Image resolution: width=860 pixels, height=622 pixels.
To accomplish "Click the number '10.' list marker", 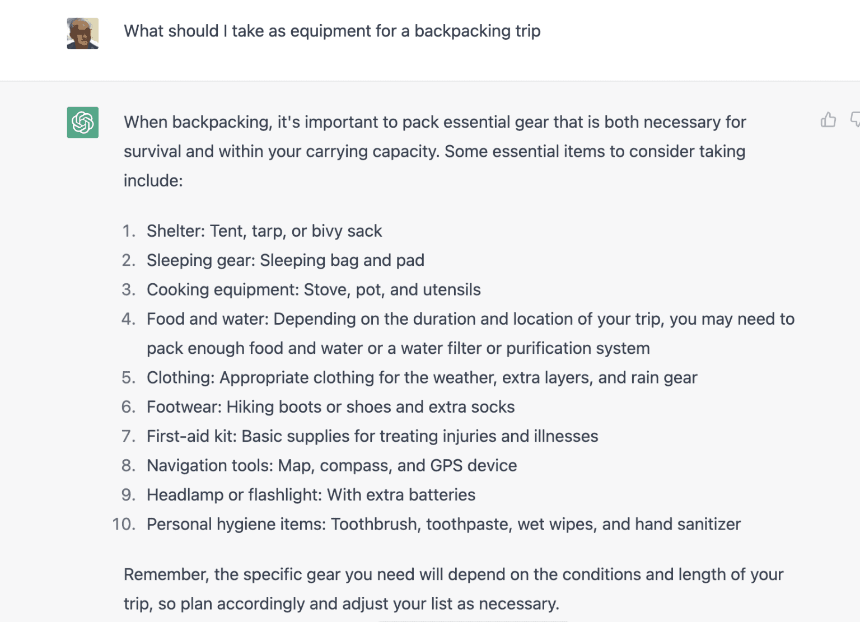I will click(x=124, y=525).
